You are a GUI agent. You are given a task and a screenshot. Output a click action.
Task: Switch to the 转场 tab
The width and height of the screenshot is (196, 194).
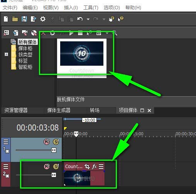click(95, 110)
